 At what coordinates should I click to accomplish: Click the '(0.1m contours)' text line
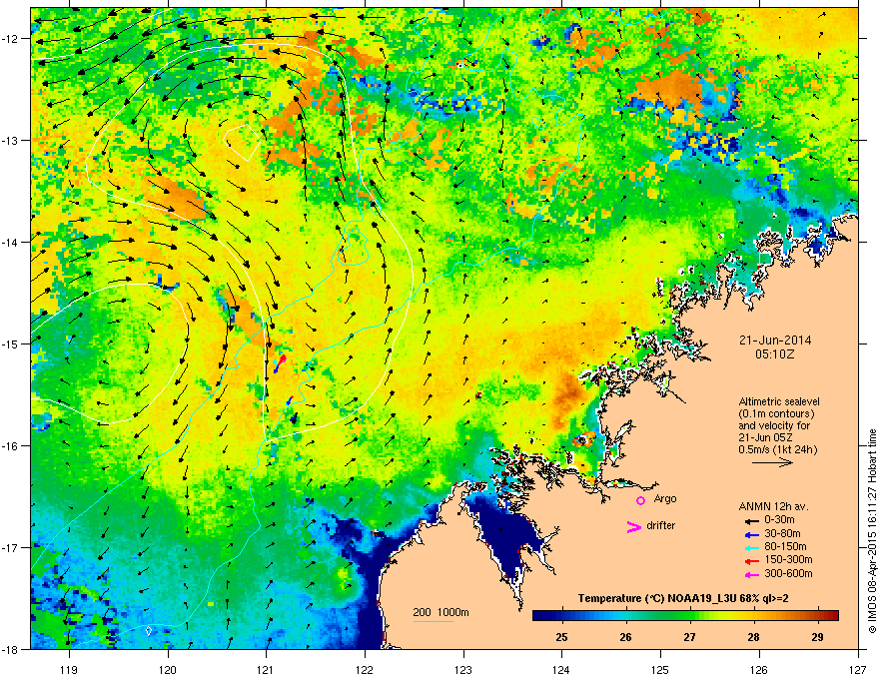point(776,414)
